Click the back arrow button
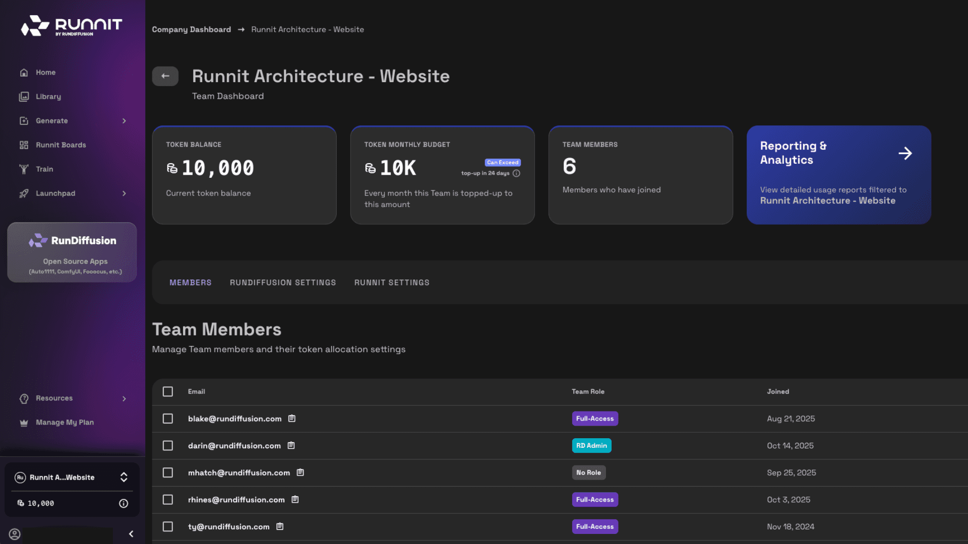Screen dimensions: 968x544 pos(165,76)
